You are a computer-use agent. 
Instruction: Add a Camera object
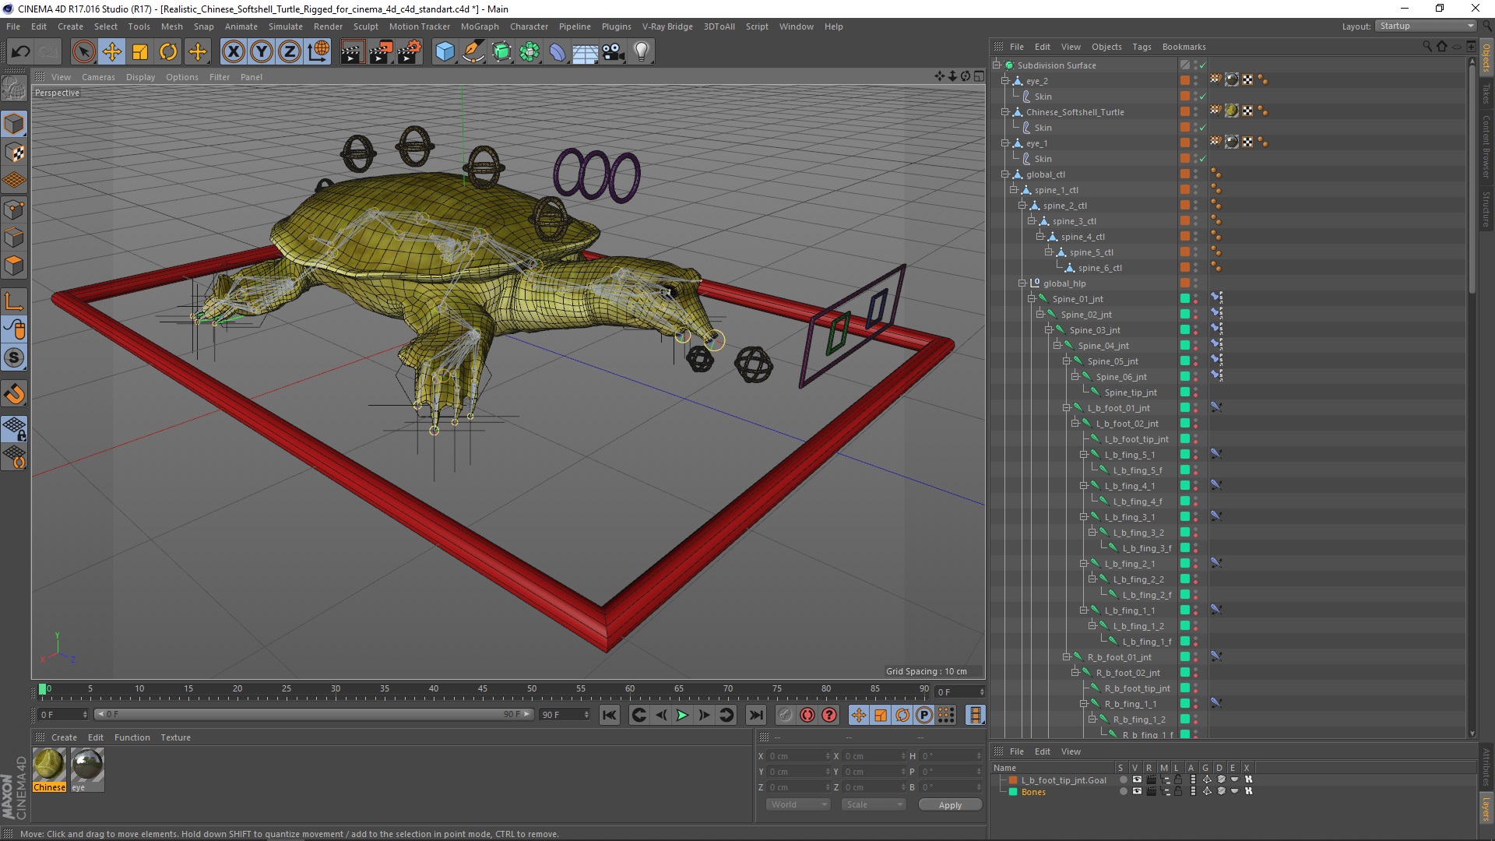coord(614,52)
